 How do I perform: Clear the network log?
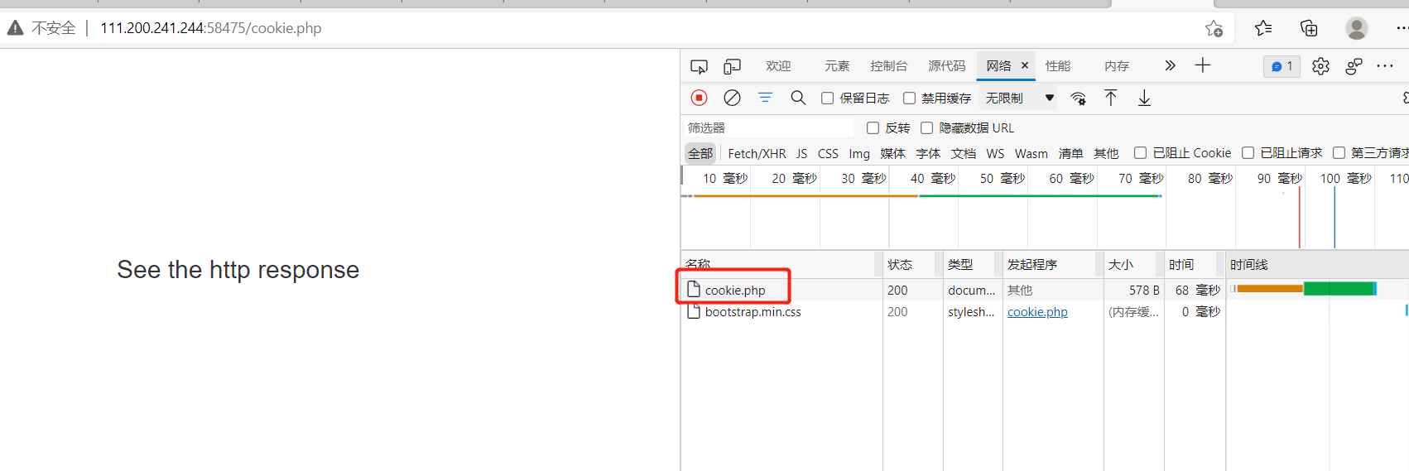click(732, 98)
